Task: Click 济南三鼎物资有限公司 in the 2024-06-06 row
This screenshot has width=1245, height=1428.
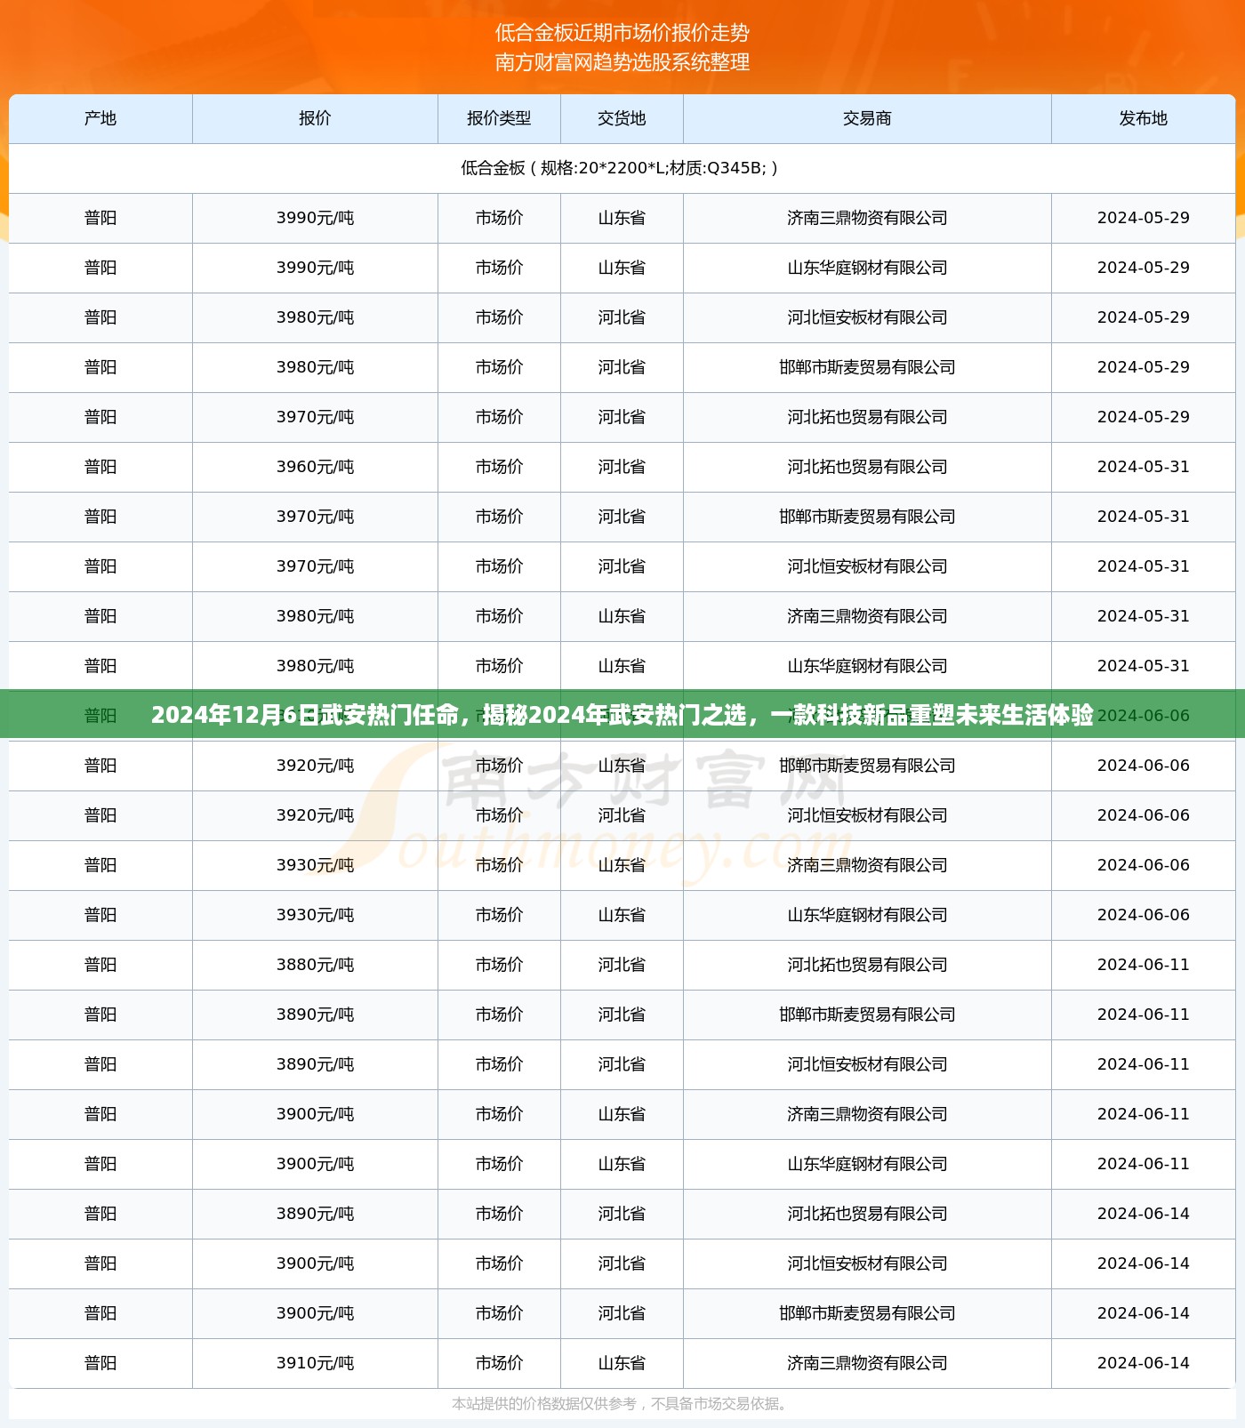Action: 867,865
